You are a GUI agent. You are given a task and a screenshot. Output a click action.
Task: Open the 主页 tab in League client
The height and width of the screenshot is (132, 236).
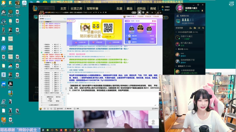click(x=63, y=8)
